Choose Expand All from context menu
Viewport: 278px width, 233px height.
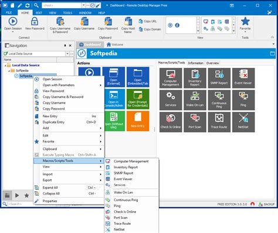coord(69,187)
